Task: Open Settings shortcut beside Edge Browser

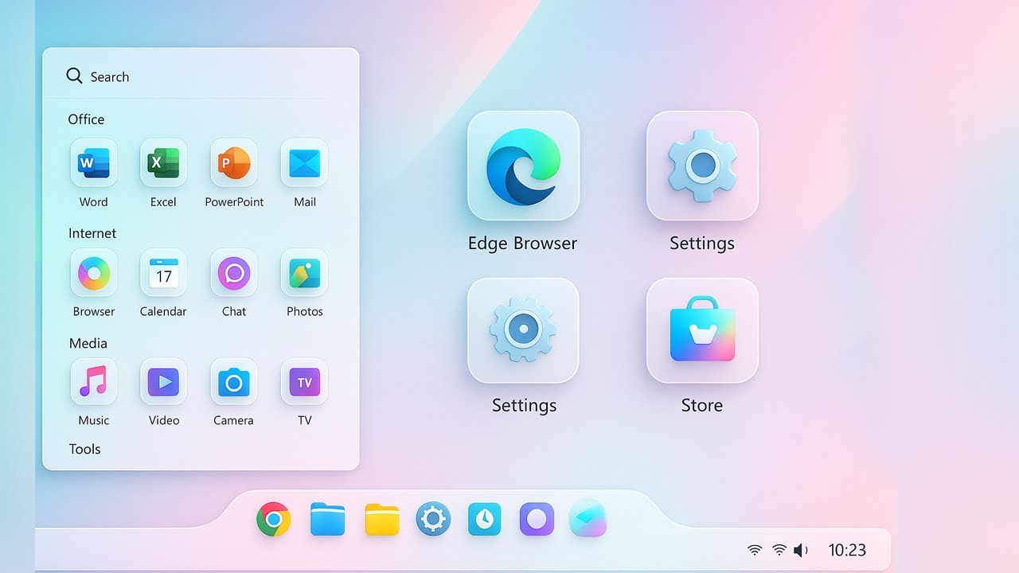Action: point(702,166)
